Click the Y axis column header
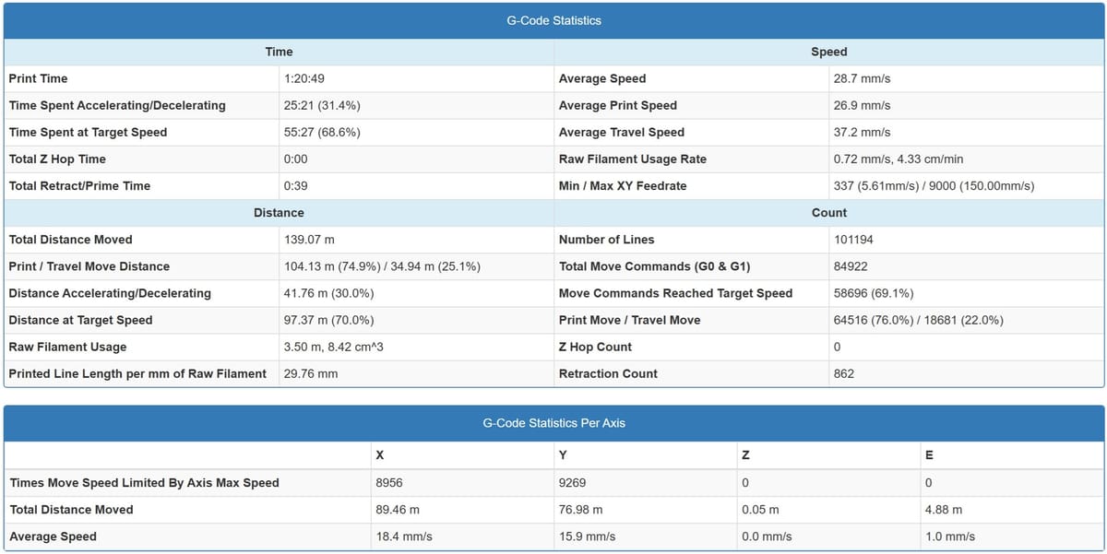This screenshot has width=1107, height=554. click(563, 455)
